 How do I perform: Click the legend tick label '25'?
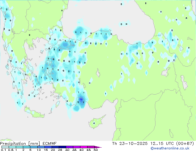(60, 150)
